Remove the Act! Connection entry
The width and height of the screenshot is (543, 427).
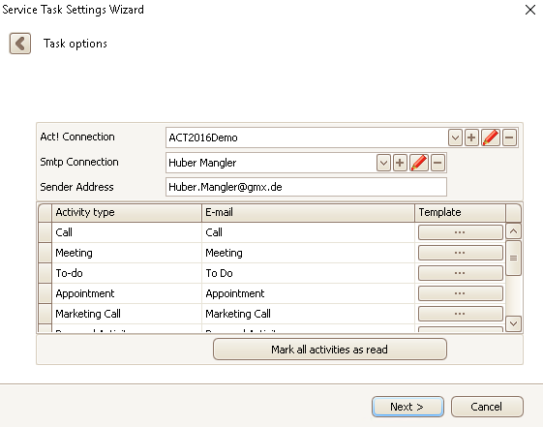[509, 137]
